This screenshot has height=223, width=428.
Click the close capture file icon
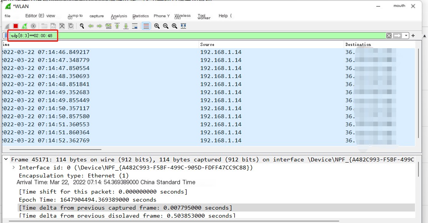62,26
